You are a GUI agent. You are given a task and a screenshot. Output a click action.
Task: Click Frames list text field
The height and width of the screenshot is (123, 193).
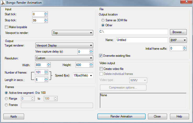tap(57, 105)
